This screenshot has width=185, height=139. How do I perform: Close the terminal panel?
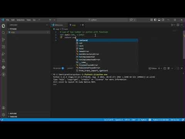tap(182, 68)
